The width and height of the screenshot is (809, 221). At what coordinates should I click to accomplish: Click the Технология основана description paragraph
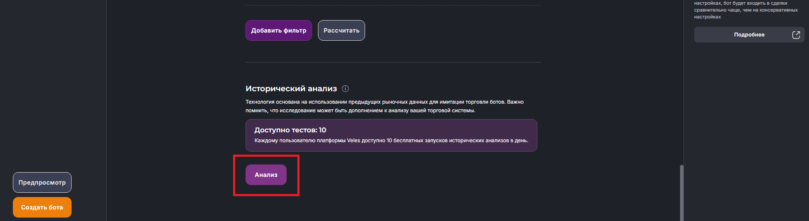tap(384, 106)
